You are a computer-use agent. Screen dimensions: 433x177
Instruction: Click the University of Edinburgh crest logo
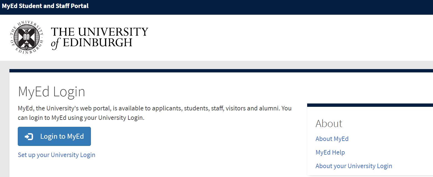click(27, 37)
